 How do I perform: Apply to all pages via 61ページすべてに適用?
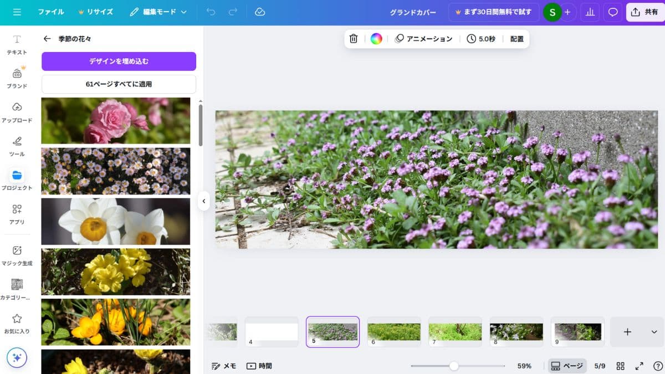(118, 84)
